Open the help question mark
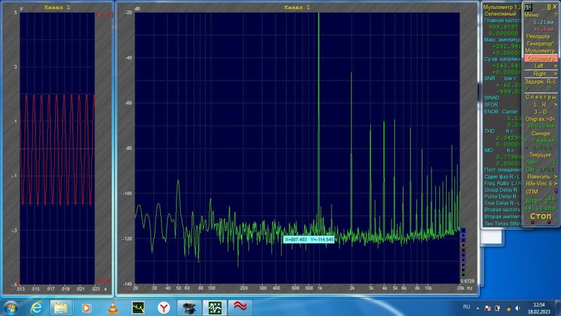 pyautogui.click(x=555, y=15)
